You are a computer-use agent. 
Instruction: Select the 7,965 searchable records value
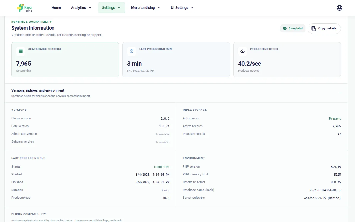coord(24,64)
